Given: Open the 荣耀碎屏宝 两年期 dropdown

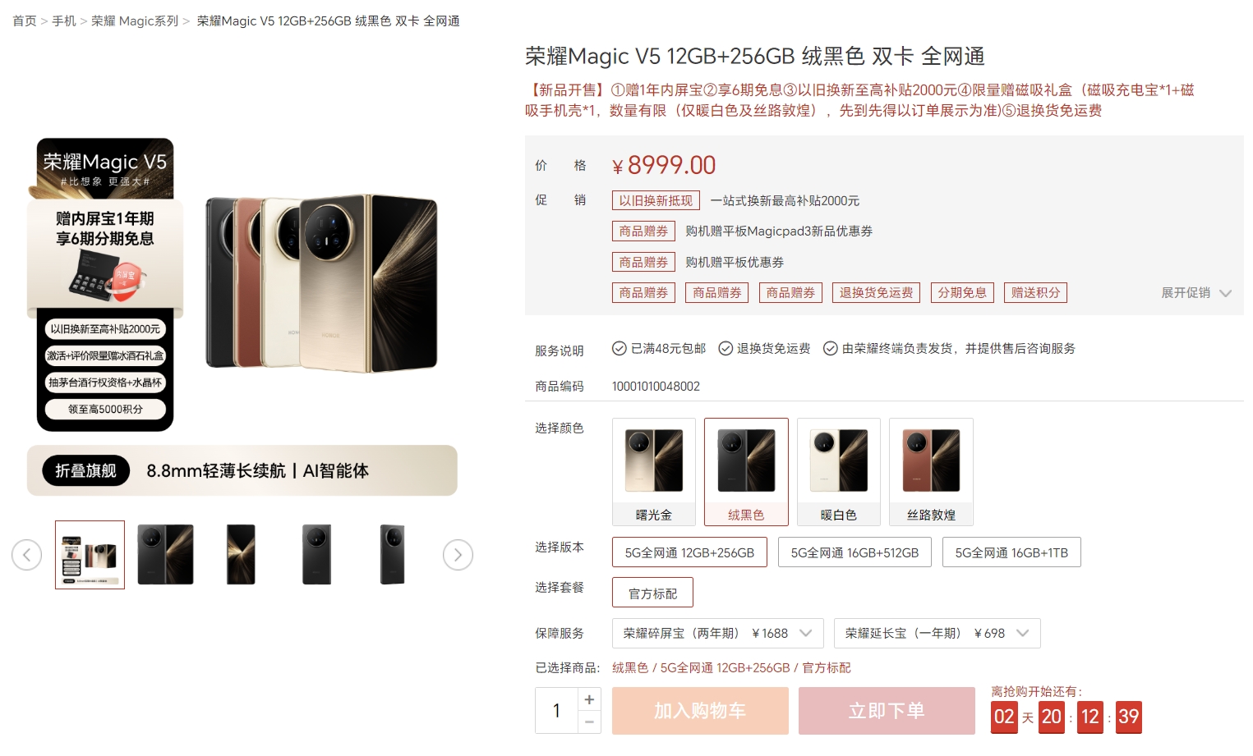Looking at the screenshot, I should point(717,633).
